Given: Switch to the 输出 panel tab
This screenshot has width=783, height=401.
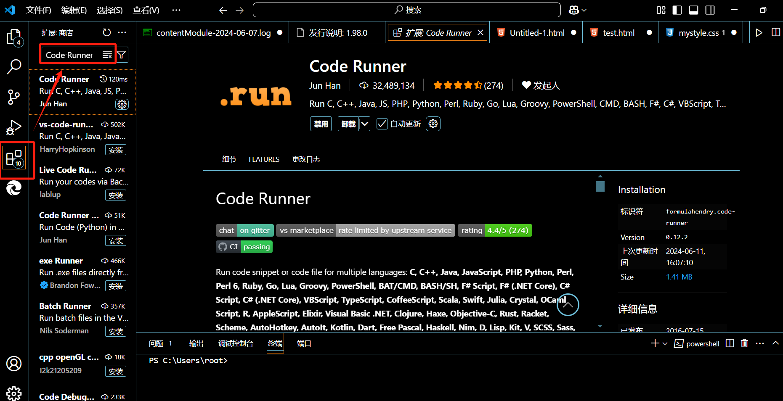Looking at the screenshot, I should point(196,344).
